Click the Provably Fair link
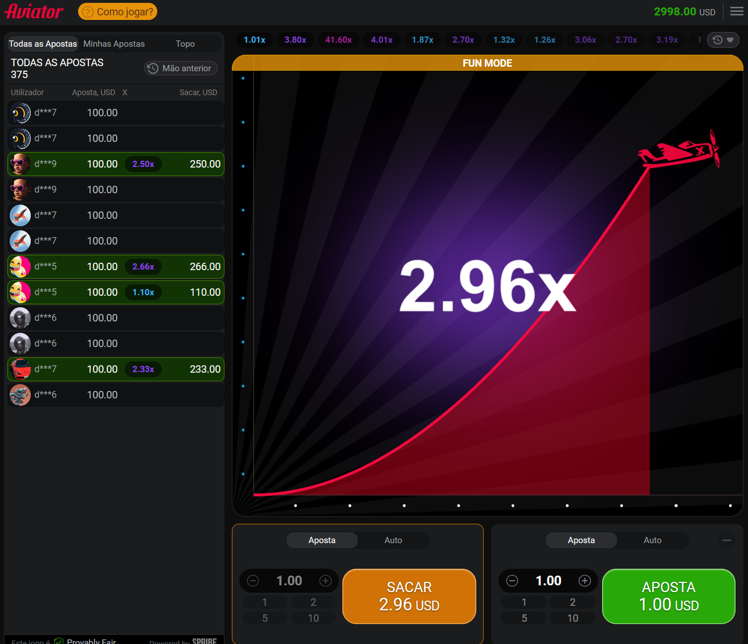Image resolution: width=748 pixels, height=644 pixels. click(x=91, y=641)
